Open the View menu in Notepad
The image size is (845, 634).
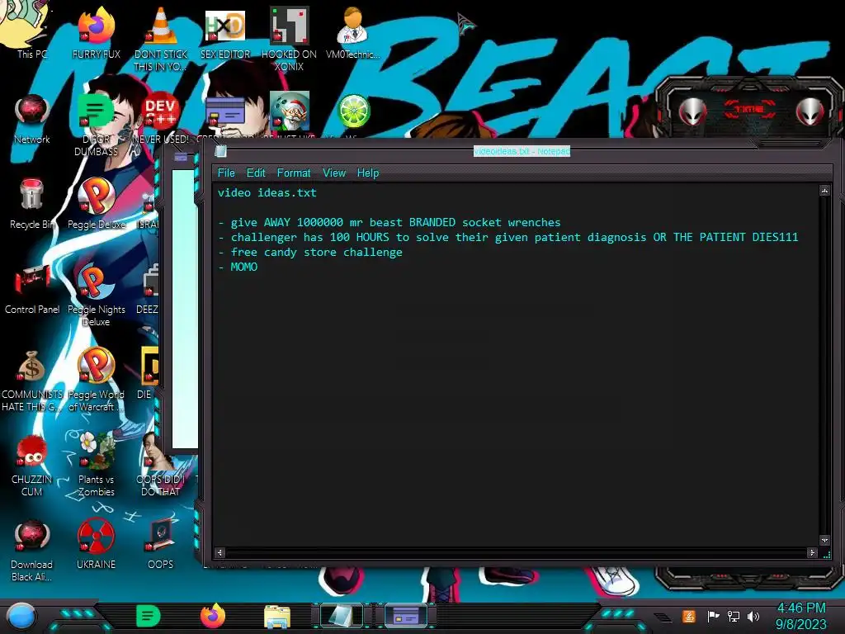(x=334, y=173)
